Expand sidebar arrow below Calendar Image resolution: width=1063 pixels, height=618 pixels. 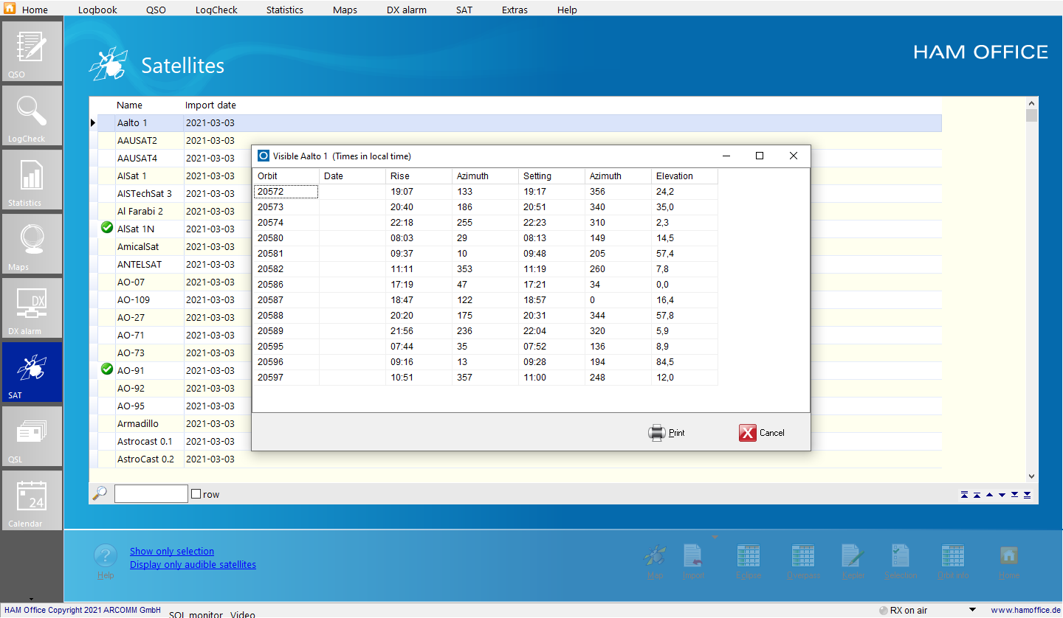click(x=32, y=598)
